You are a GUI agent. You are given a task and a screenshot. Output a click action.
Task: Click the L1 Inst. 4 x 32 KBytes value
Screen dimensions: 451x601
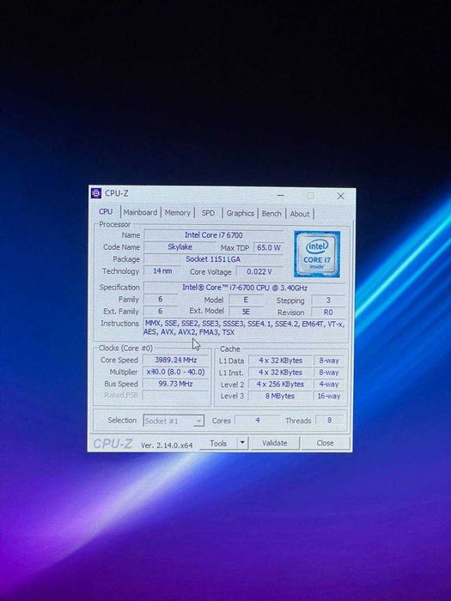(x=280, y=373)
